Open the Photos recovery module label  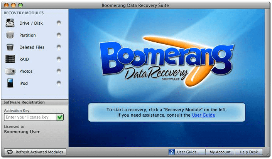[x=26, y=71]
